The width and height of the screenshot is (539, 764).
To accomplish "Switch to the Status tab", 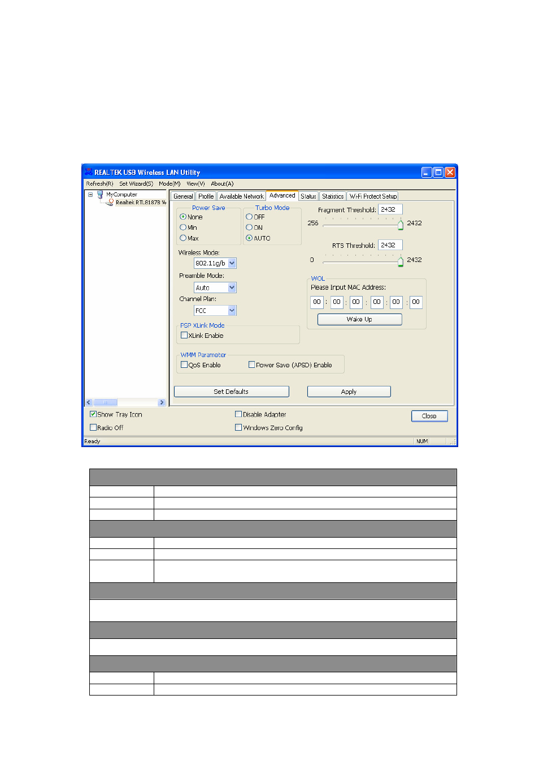I will coord(308,196).
